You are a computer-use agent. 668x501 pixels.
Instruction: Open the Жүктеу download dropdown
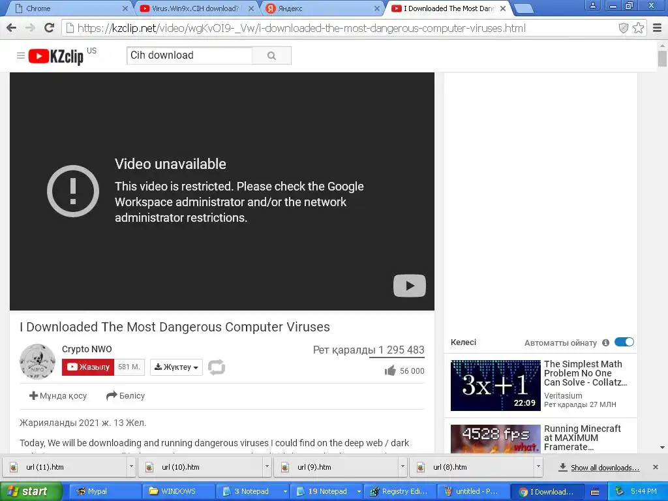pos(176,367)
